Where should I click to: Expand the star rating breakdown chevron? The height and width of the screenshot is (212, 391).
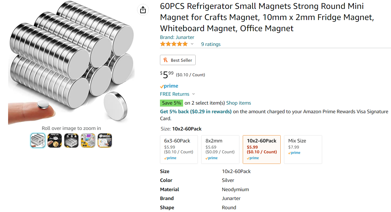tap(192, 44)
